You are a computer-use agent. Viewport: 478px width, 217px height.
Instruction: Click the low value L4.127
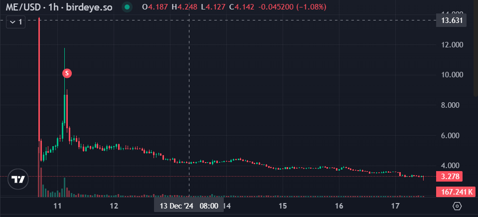point(213,6)
